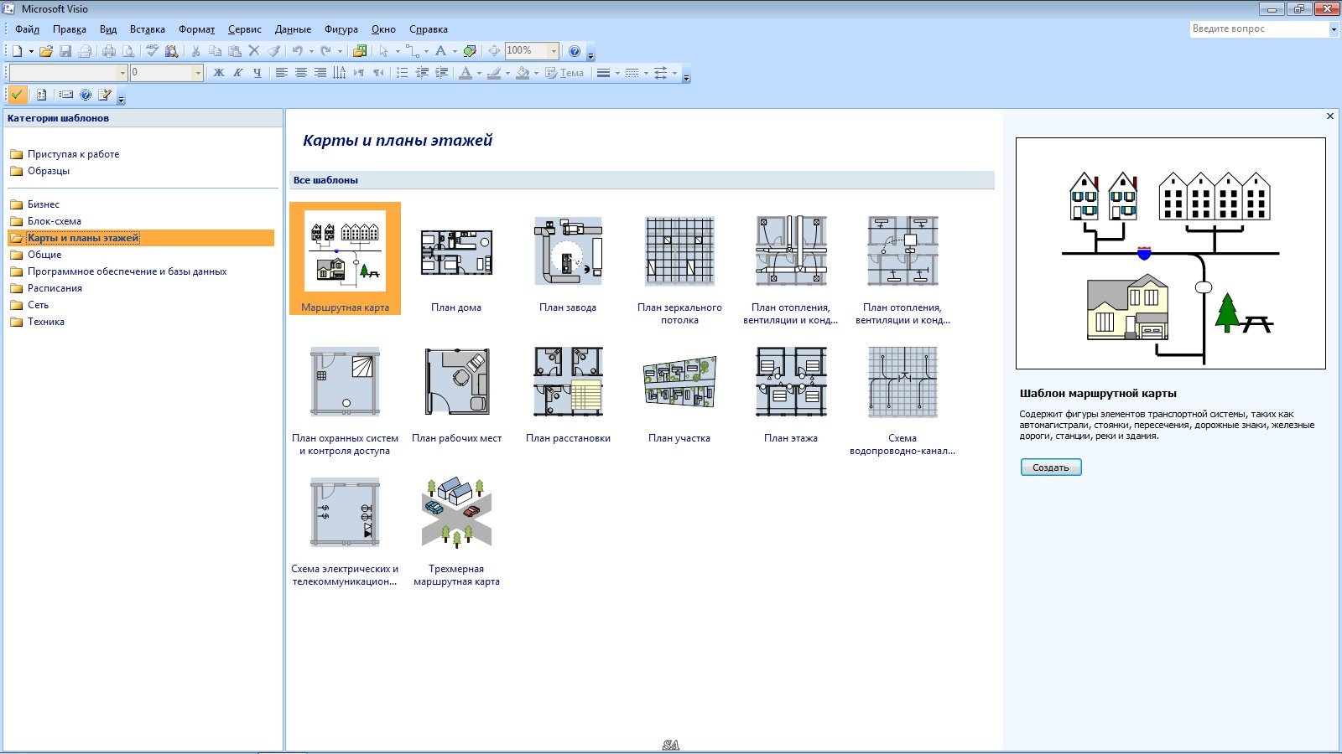
Task: Expand the Undo history dropdown arrow
Action: click(x=311, y=51)
